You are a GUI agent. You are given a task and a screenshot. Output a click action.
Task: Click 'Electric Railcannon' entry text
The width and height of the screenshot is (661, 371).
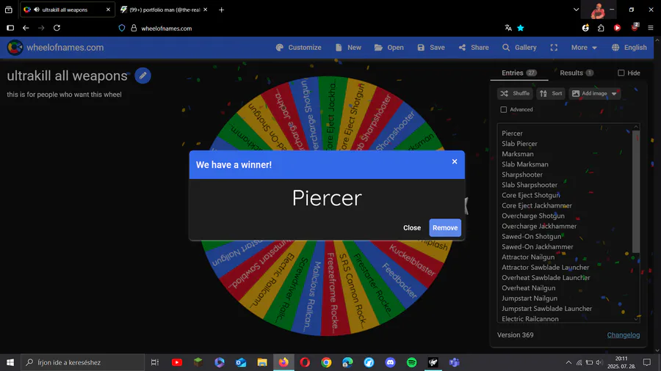tap(530, 319)
